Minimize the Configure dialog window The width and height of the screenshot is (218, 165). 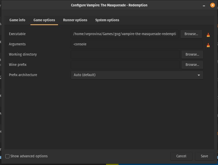204,5
